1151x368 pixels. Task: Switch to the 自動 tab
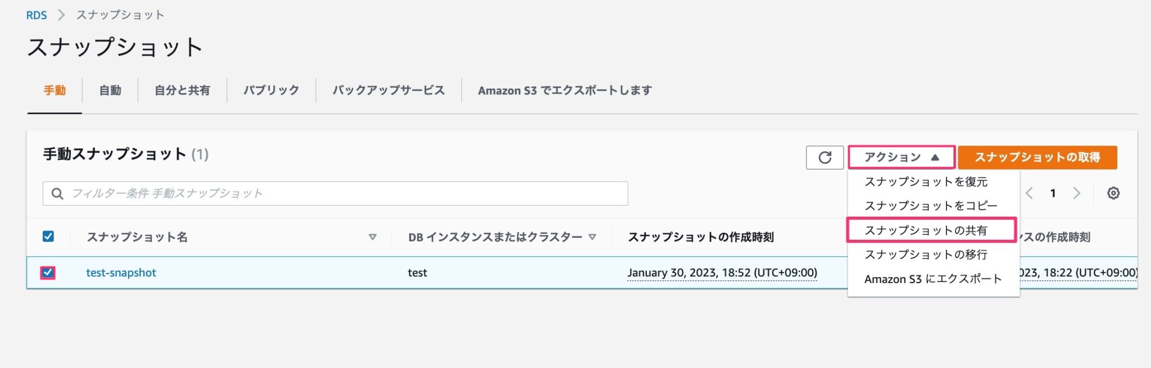pyautogui.click(x=110, y=90)
